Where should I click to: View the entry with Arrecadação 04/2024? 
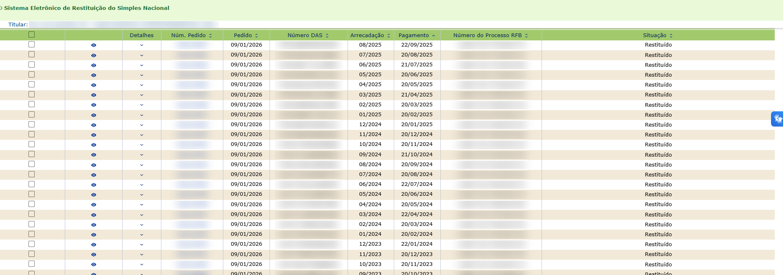click(94, 205)
